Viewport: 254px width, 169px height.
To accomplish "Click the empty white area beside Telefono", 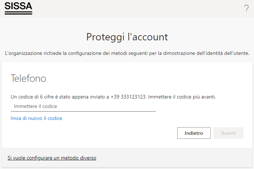I will (x=146, y=78).
